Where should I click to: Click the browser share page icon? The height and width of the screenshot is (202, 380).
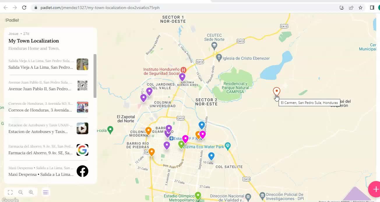tap(351, 8)
